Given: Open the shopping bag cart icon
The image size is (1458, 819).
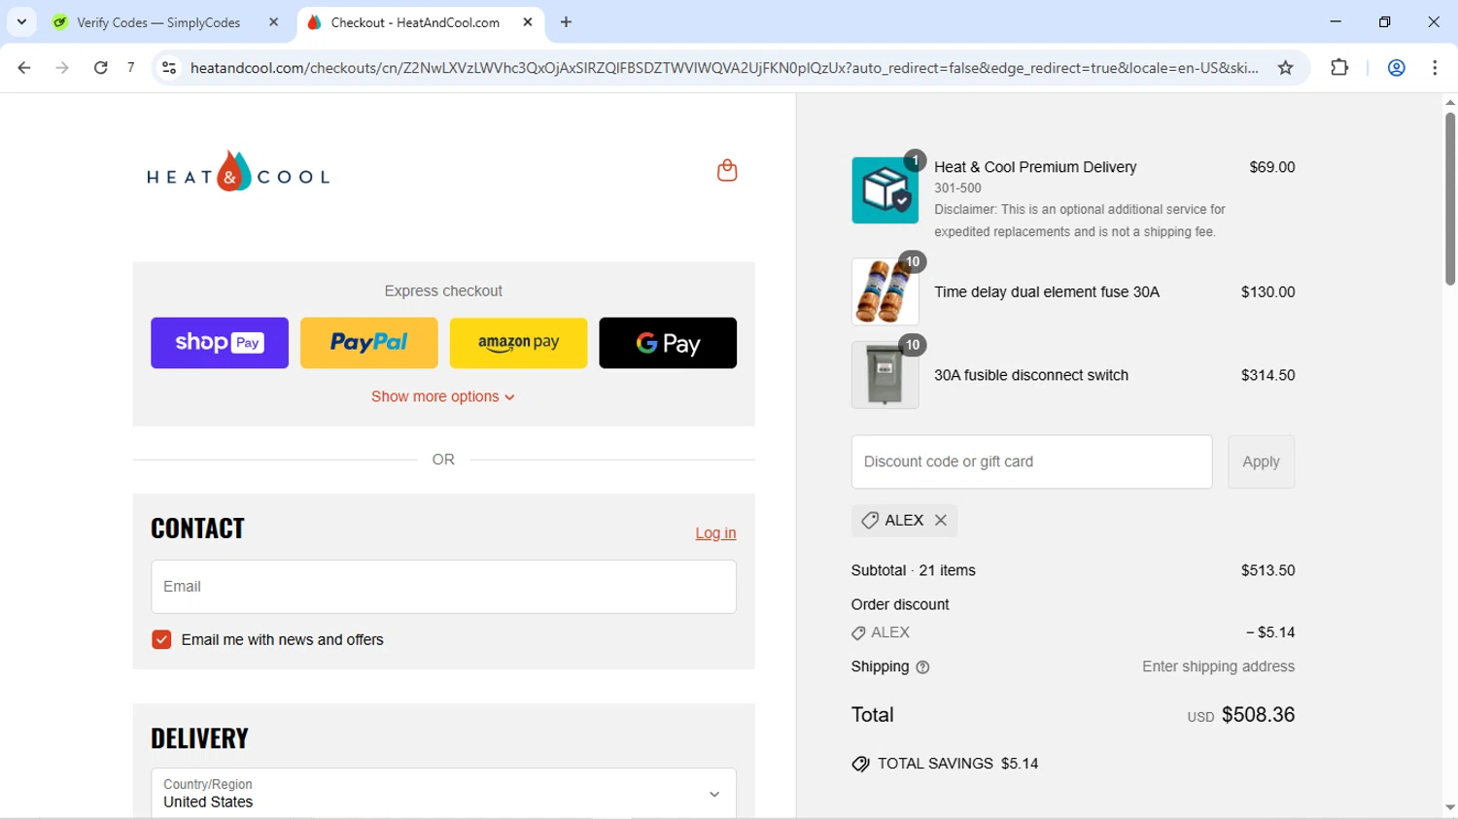Looking at the screenshot, I should click(x=727, y=171).
